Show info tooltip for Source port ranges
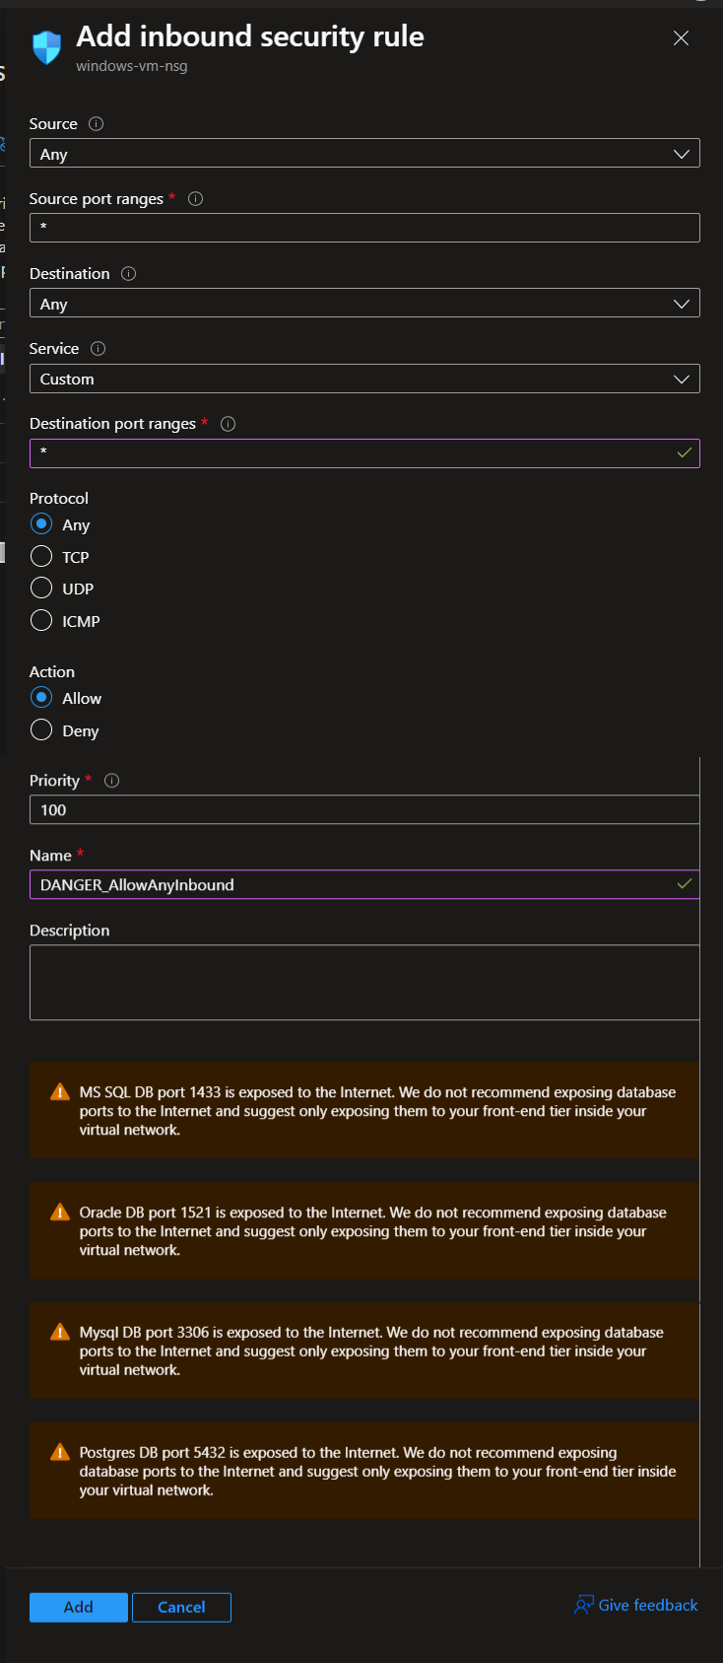Image resolution: width=723 pixels, height=1663 pixels. [x=195, y=198]
